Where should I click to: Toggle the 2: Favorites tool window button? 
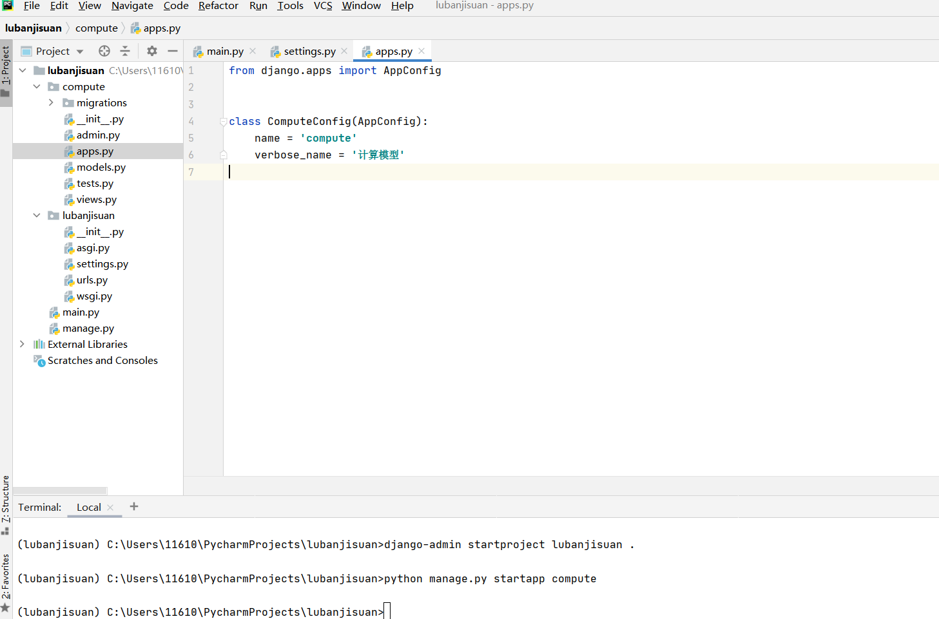click(6, 583)
